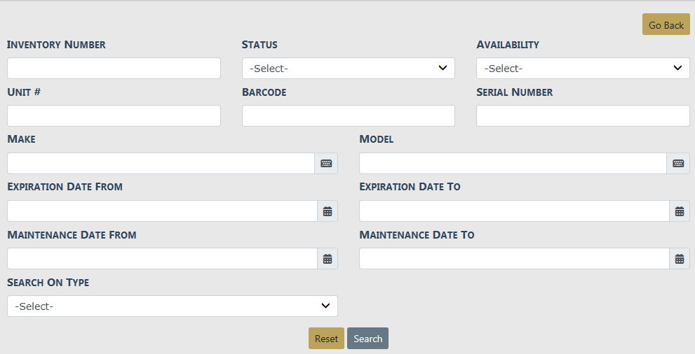Click the Maintenance Date To input box

coord(514,258)
